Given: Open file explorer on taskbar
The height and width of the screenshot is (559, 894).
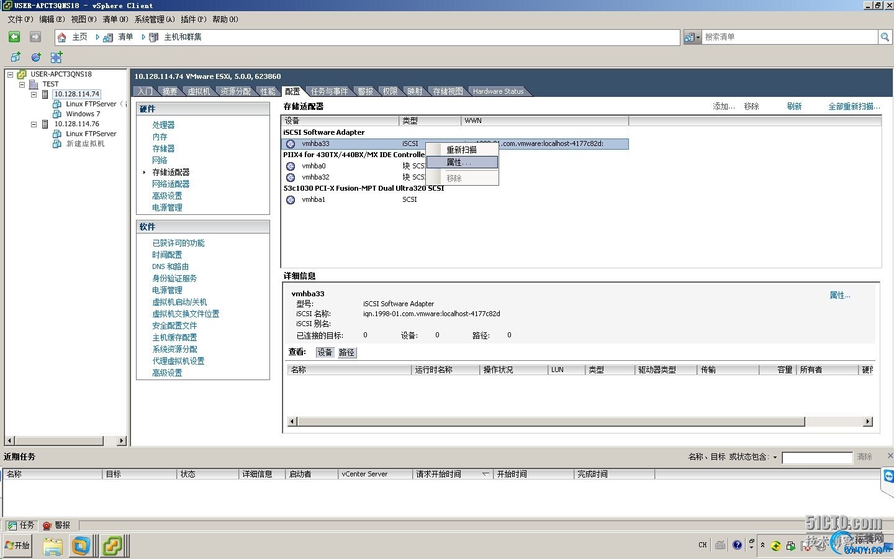Looking at the screenshot, I should tap(53, 546).
